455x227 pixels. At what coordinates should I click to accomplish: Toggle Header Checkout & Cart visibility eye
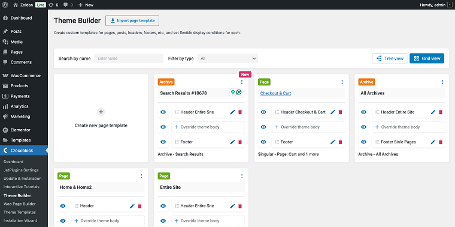pyautogui.click(x=263, y=112)
